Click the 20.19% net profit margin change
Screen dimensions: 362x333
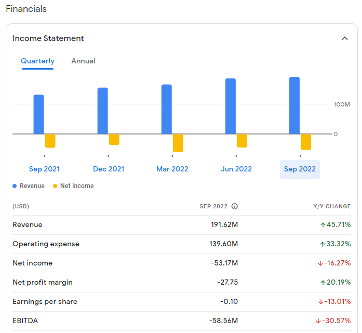(x=336, y=282)
